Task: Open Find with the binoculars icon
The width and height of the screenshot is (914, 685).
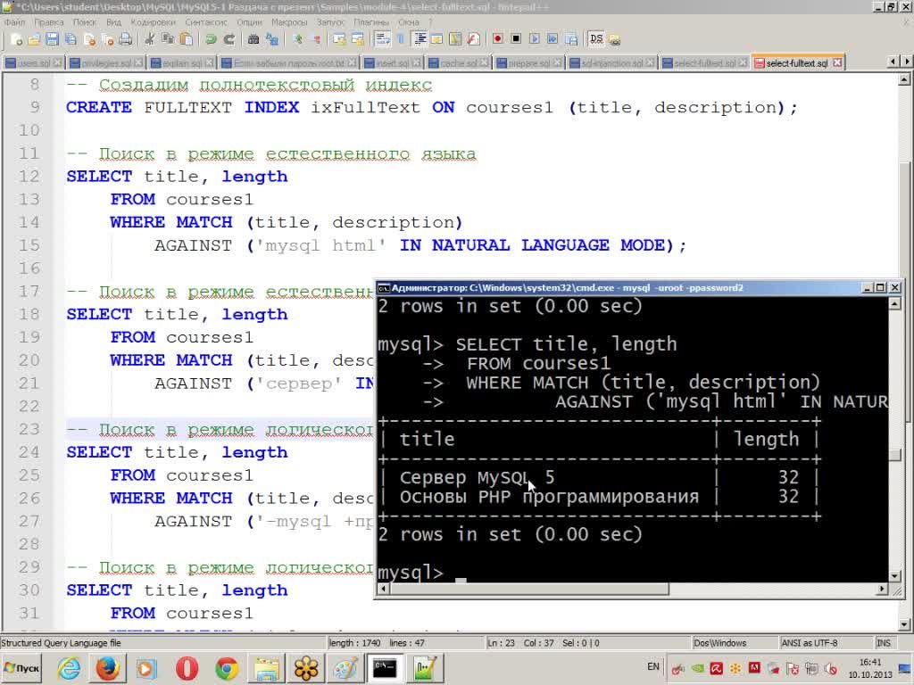Action: point(253,39)
